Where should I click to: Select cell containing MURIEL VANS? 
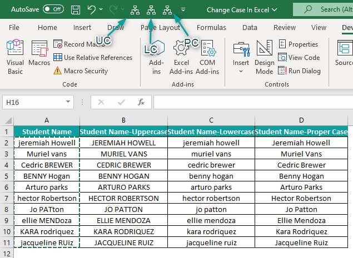[123, 154]
